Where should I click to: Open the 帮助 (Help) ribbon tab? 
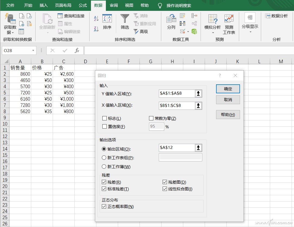[145, 5]
